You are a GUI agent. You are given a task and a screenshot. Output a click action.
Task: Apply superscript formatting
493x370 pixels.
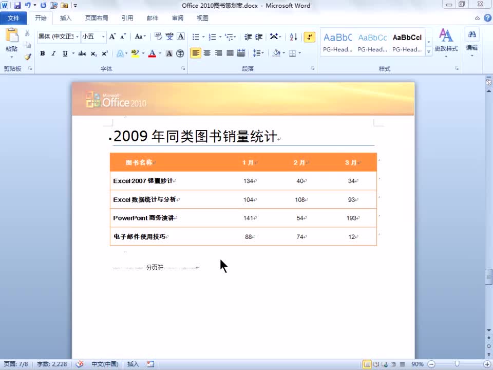point(105,53)
